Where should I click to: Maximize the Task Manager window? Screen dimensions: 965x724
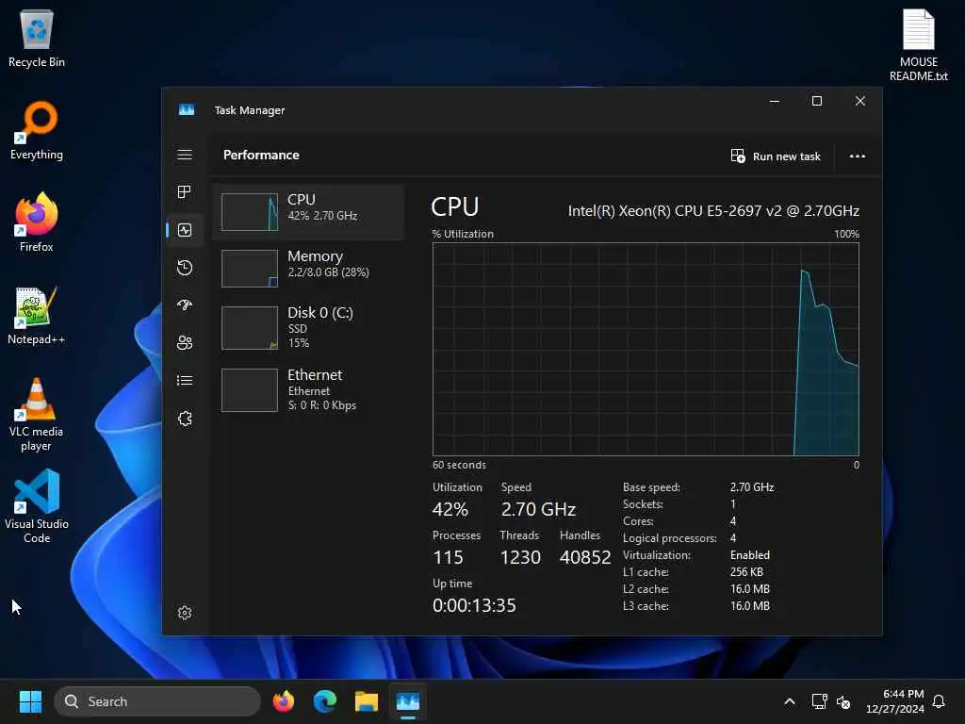817,101
